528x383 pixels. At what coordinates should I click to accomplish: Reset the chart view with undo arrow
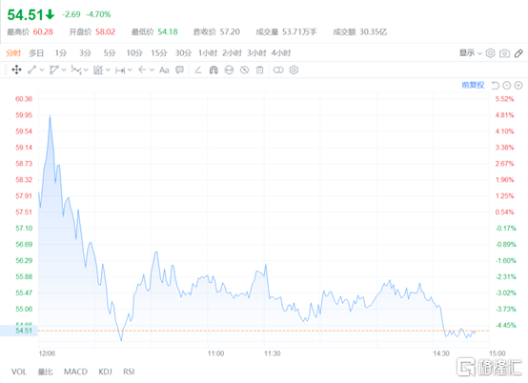(495, 86)
